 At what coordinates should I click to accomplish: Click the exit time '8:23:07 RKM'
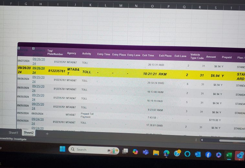(155, 110)
